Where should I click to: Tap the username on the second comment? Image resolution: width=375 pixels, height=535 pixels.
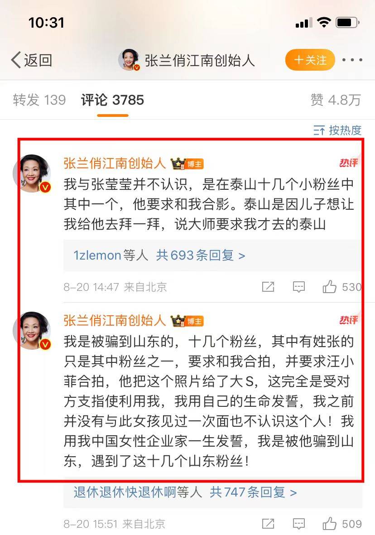click(x=114, y=320)
